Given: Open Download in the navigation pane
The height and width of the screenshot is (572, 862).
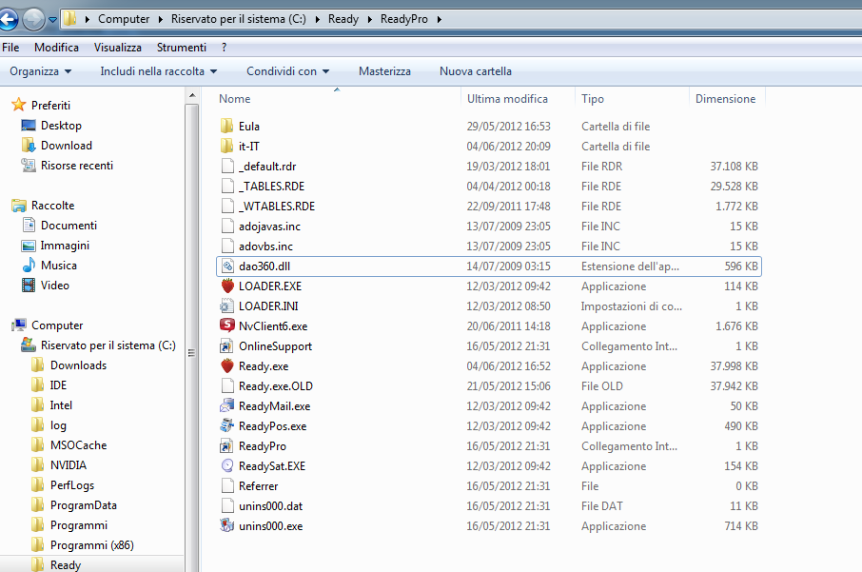Looking at the screenshot, I should tap(67, 146).
